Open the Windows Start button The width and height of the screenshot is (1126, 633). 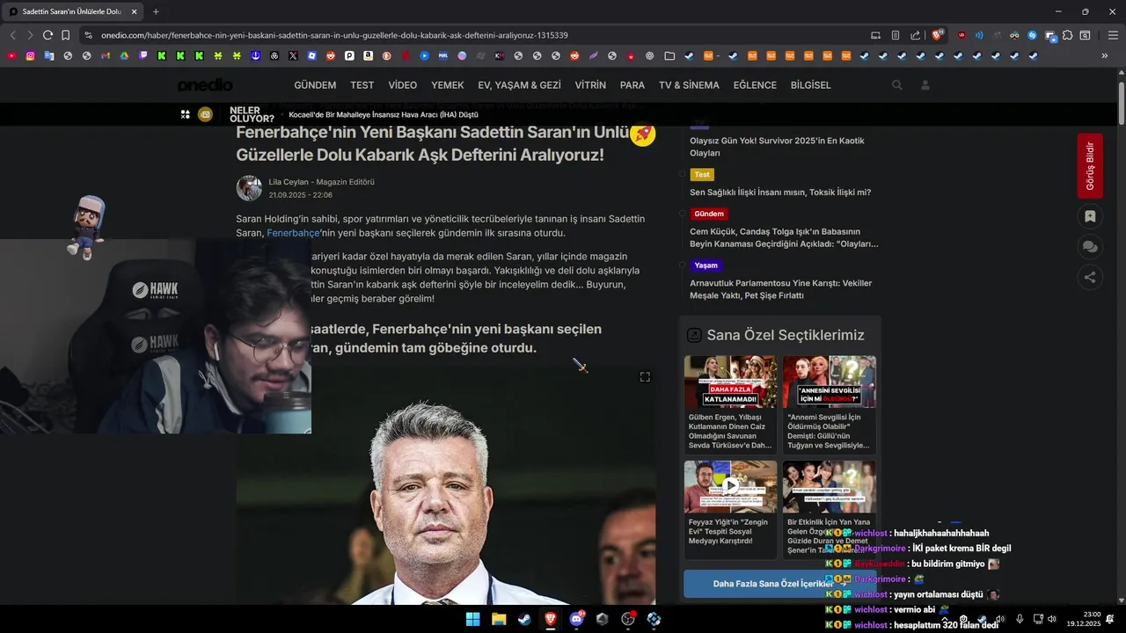472,619
